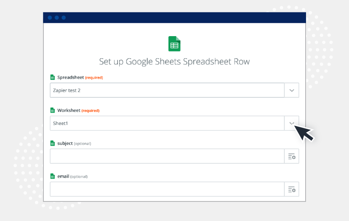Focus the subject input field
The height and width of the screenshot is (221, 349).
[x=167, y=156]
